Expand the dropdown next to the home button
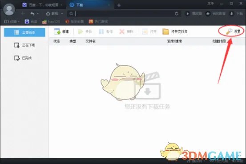The height and width of the screenshot is (164, 246). tap(62, 14)
